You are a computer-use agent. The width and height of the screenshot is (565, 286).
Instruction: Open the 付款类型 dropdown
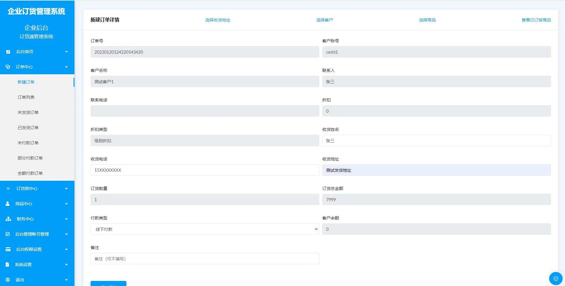[204, 229]
